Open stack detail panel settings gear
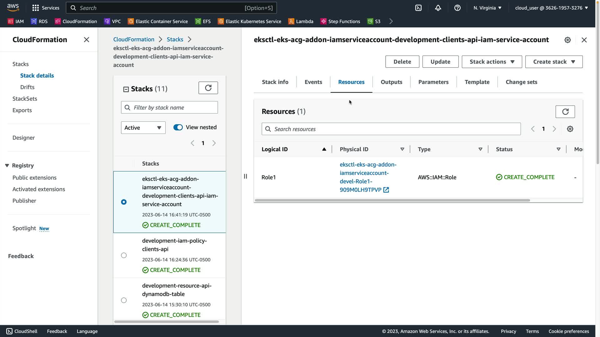 pyautogui.click(x=567, y=40)
